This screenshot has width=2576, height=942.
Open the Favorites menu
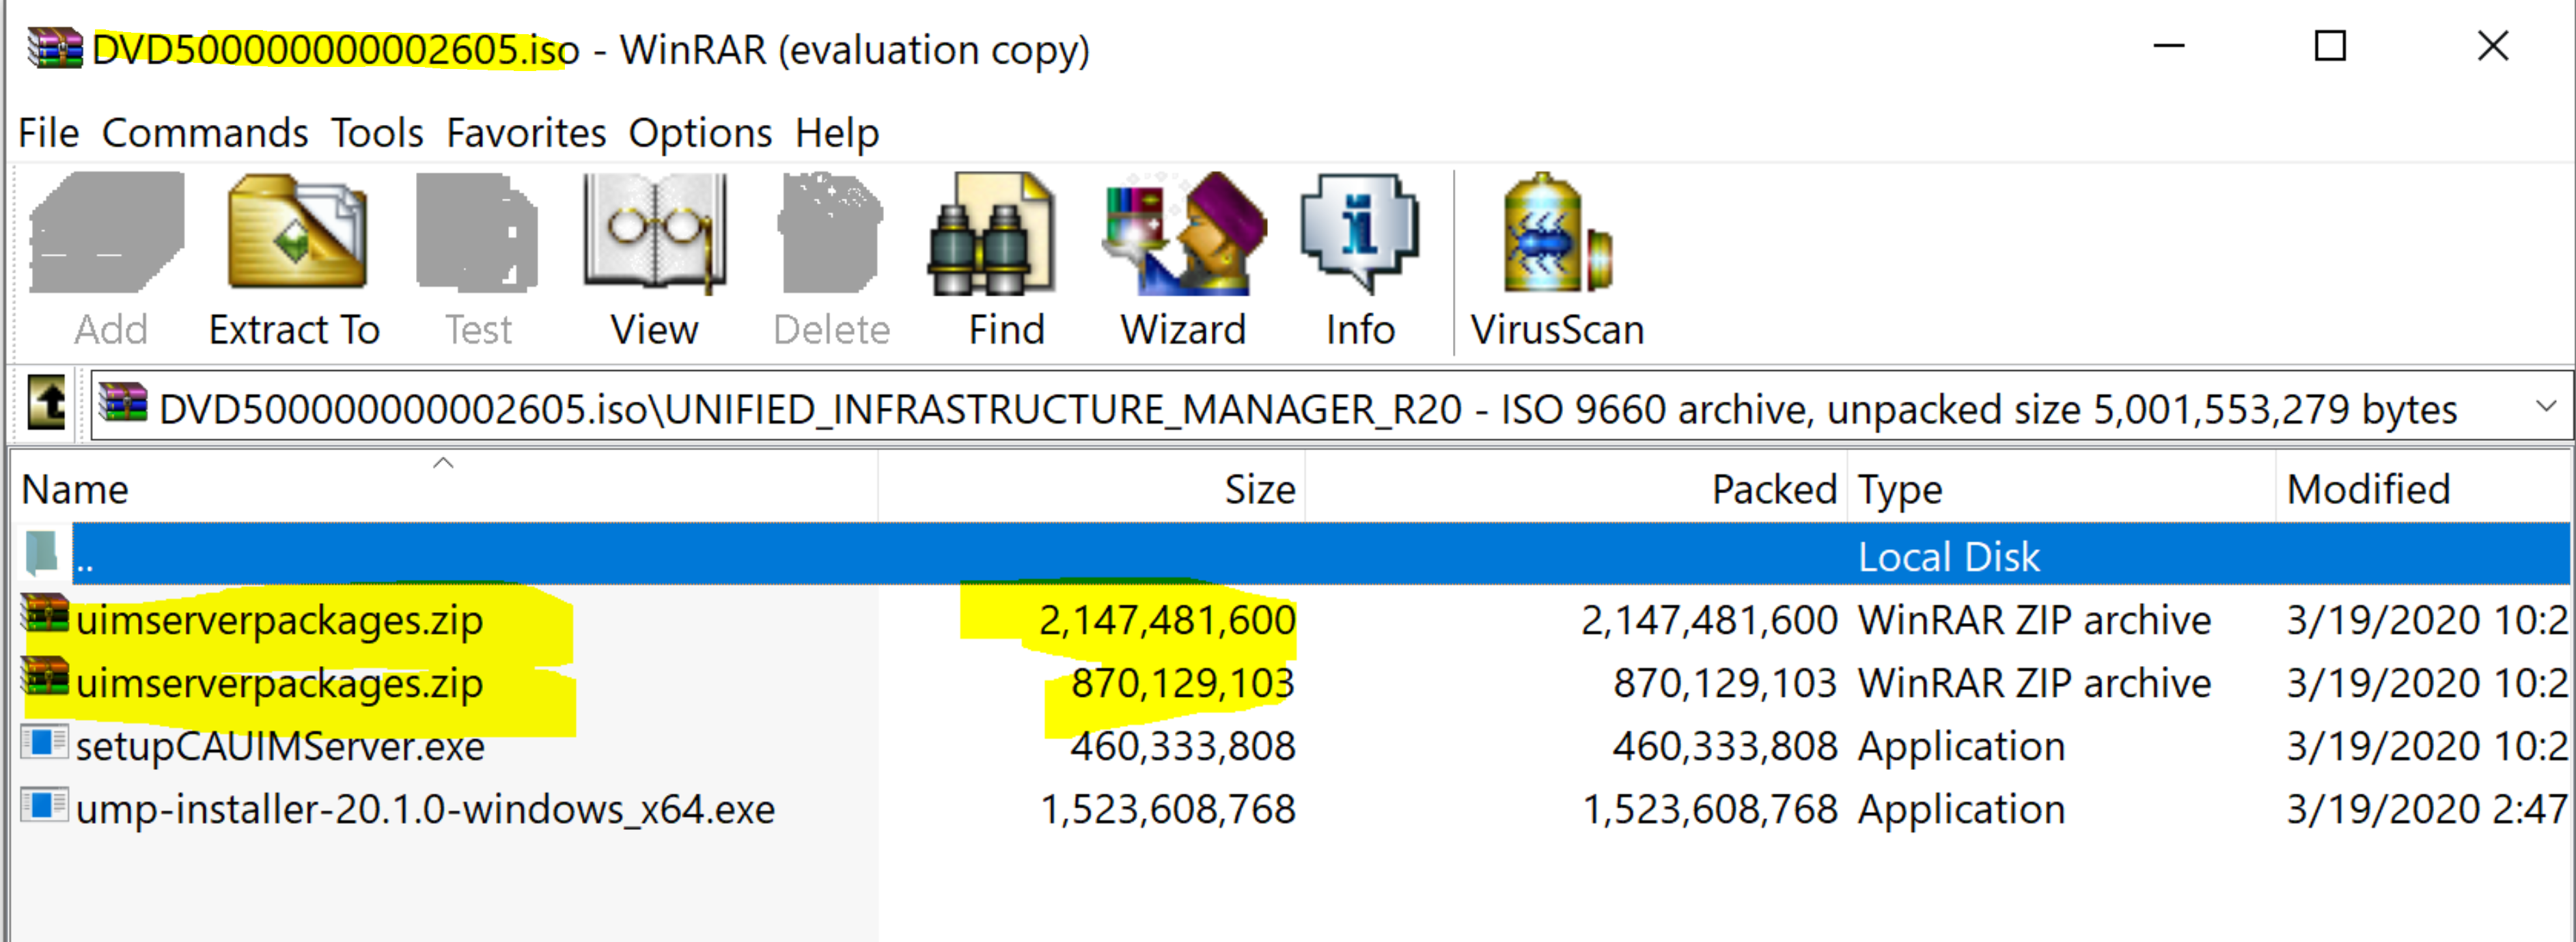(526, 133)
